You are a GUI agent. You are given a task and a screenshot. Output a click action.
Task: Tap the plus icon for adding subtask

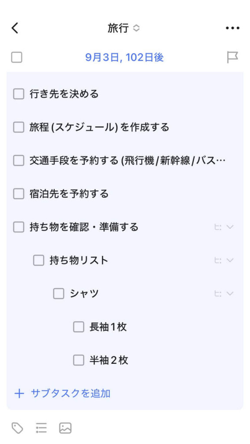tap(19, 393)
